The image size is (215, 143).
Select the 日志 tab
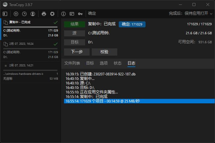click(x=131, y=63)
